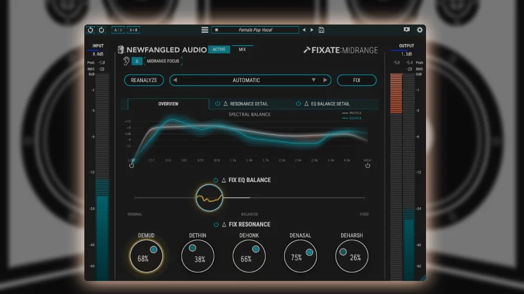The width and height of the screenshot is (524, 294).
Task: Switch to the RESONANCE DETAIL tab
Action: pos(249,104)
